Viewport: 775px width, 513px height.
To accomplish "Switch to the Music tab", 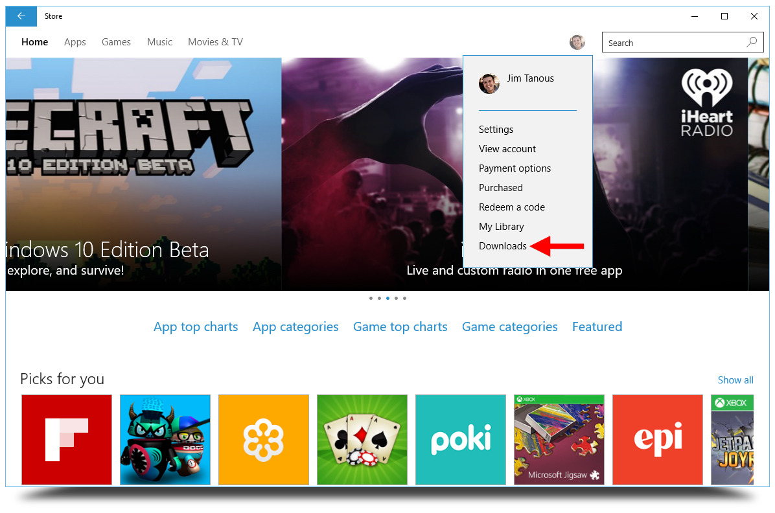I will tap(159, 42).
